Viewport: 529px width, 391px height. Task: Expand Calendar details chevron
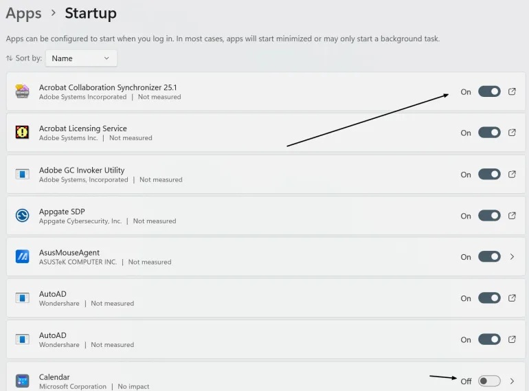512,381
